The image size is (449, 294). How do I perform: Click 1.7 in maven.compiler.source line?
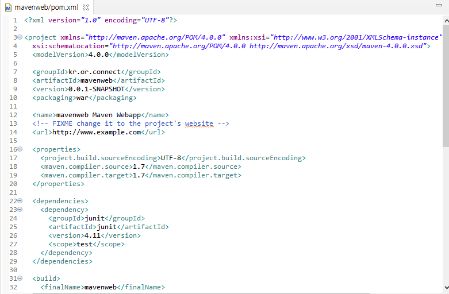click(139, 167)
